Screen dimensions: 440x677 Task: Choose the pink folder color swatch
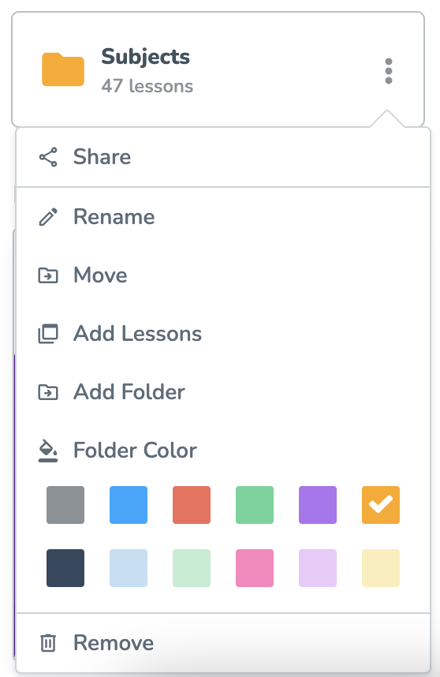[255, 568]
